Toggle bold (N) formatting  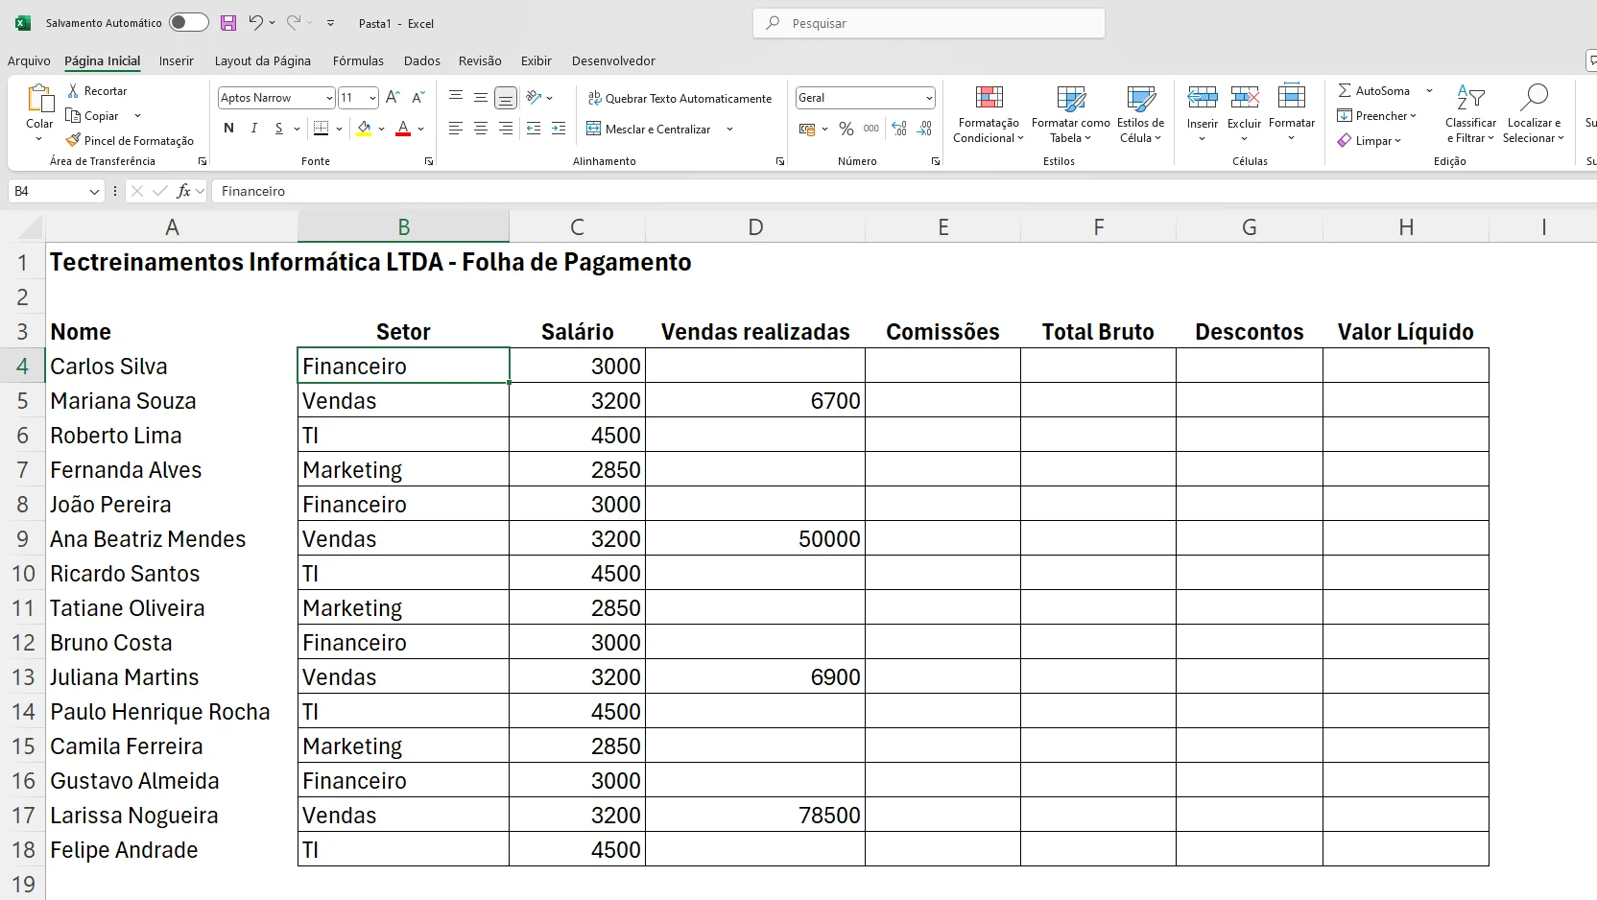pos(228,129)
